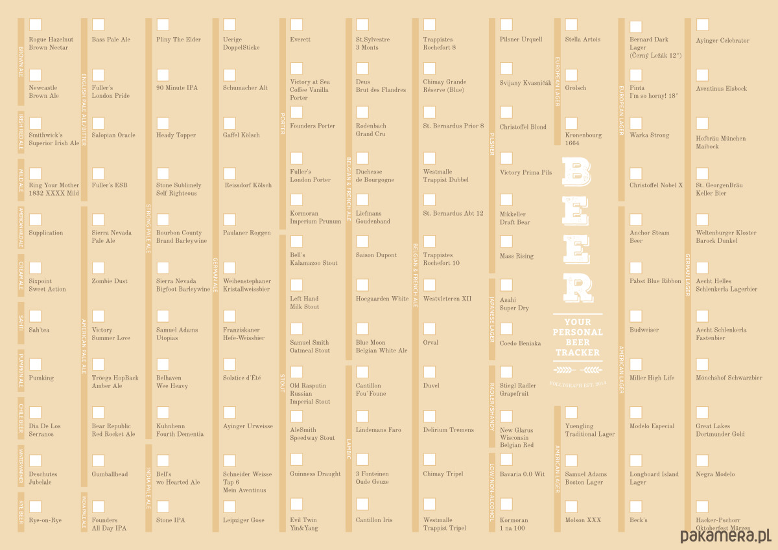The image size is (778, 550).
Task: Mark Hoegaarden White as tasted
Action: pyautogui.click(x=362, y=285)
